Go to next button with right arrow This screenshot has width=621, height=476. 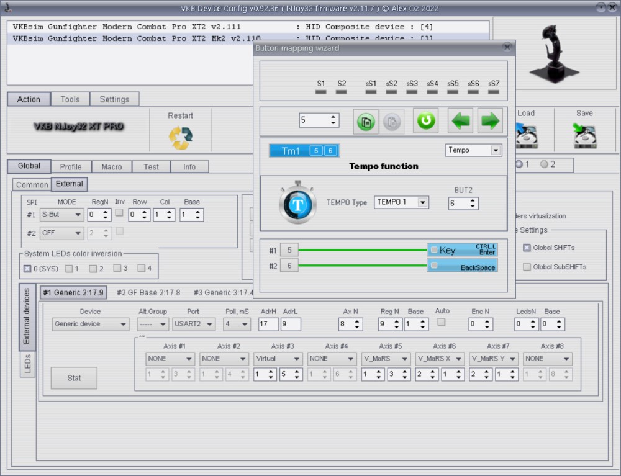490,120
